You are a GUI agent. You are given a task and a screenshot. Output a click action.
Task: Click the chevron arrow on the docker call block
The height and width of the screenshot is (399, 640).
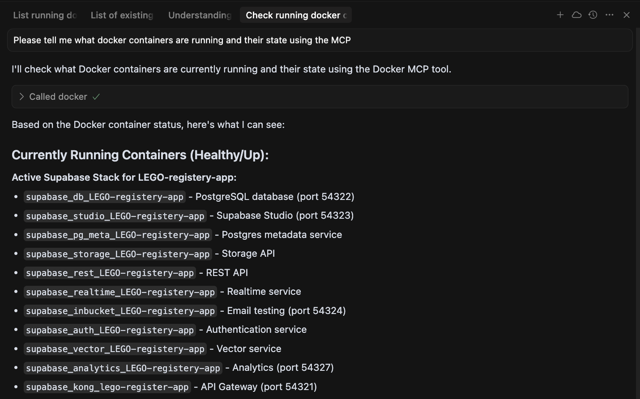(x=21, y=96)
